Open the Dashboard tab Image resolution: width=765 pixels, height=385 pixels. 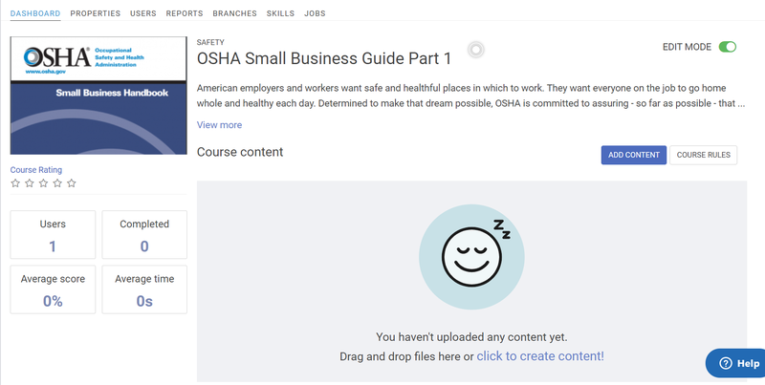[x=35, y=13]
